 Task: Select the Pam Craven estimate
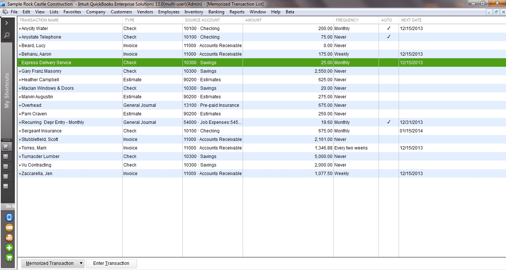tap(262, 114)
